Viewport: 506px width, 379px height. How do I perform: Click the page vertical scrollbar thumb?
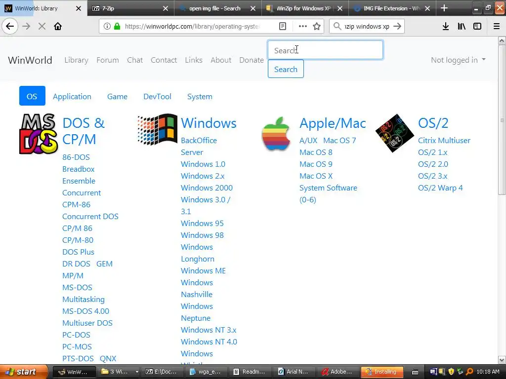coord(502,119)
